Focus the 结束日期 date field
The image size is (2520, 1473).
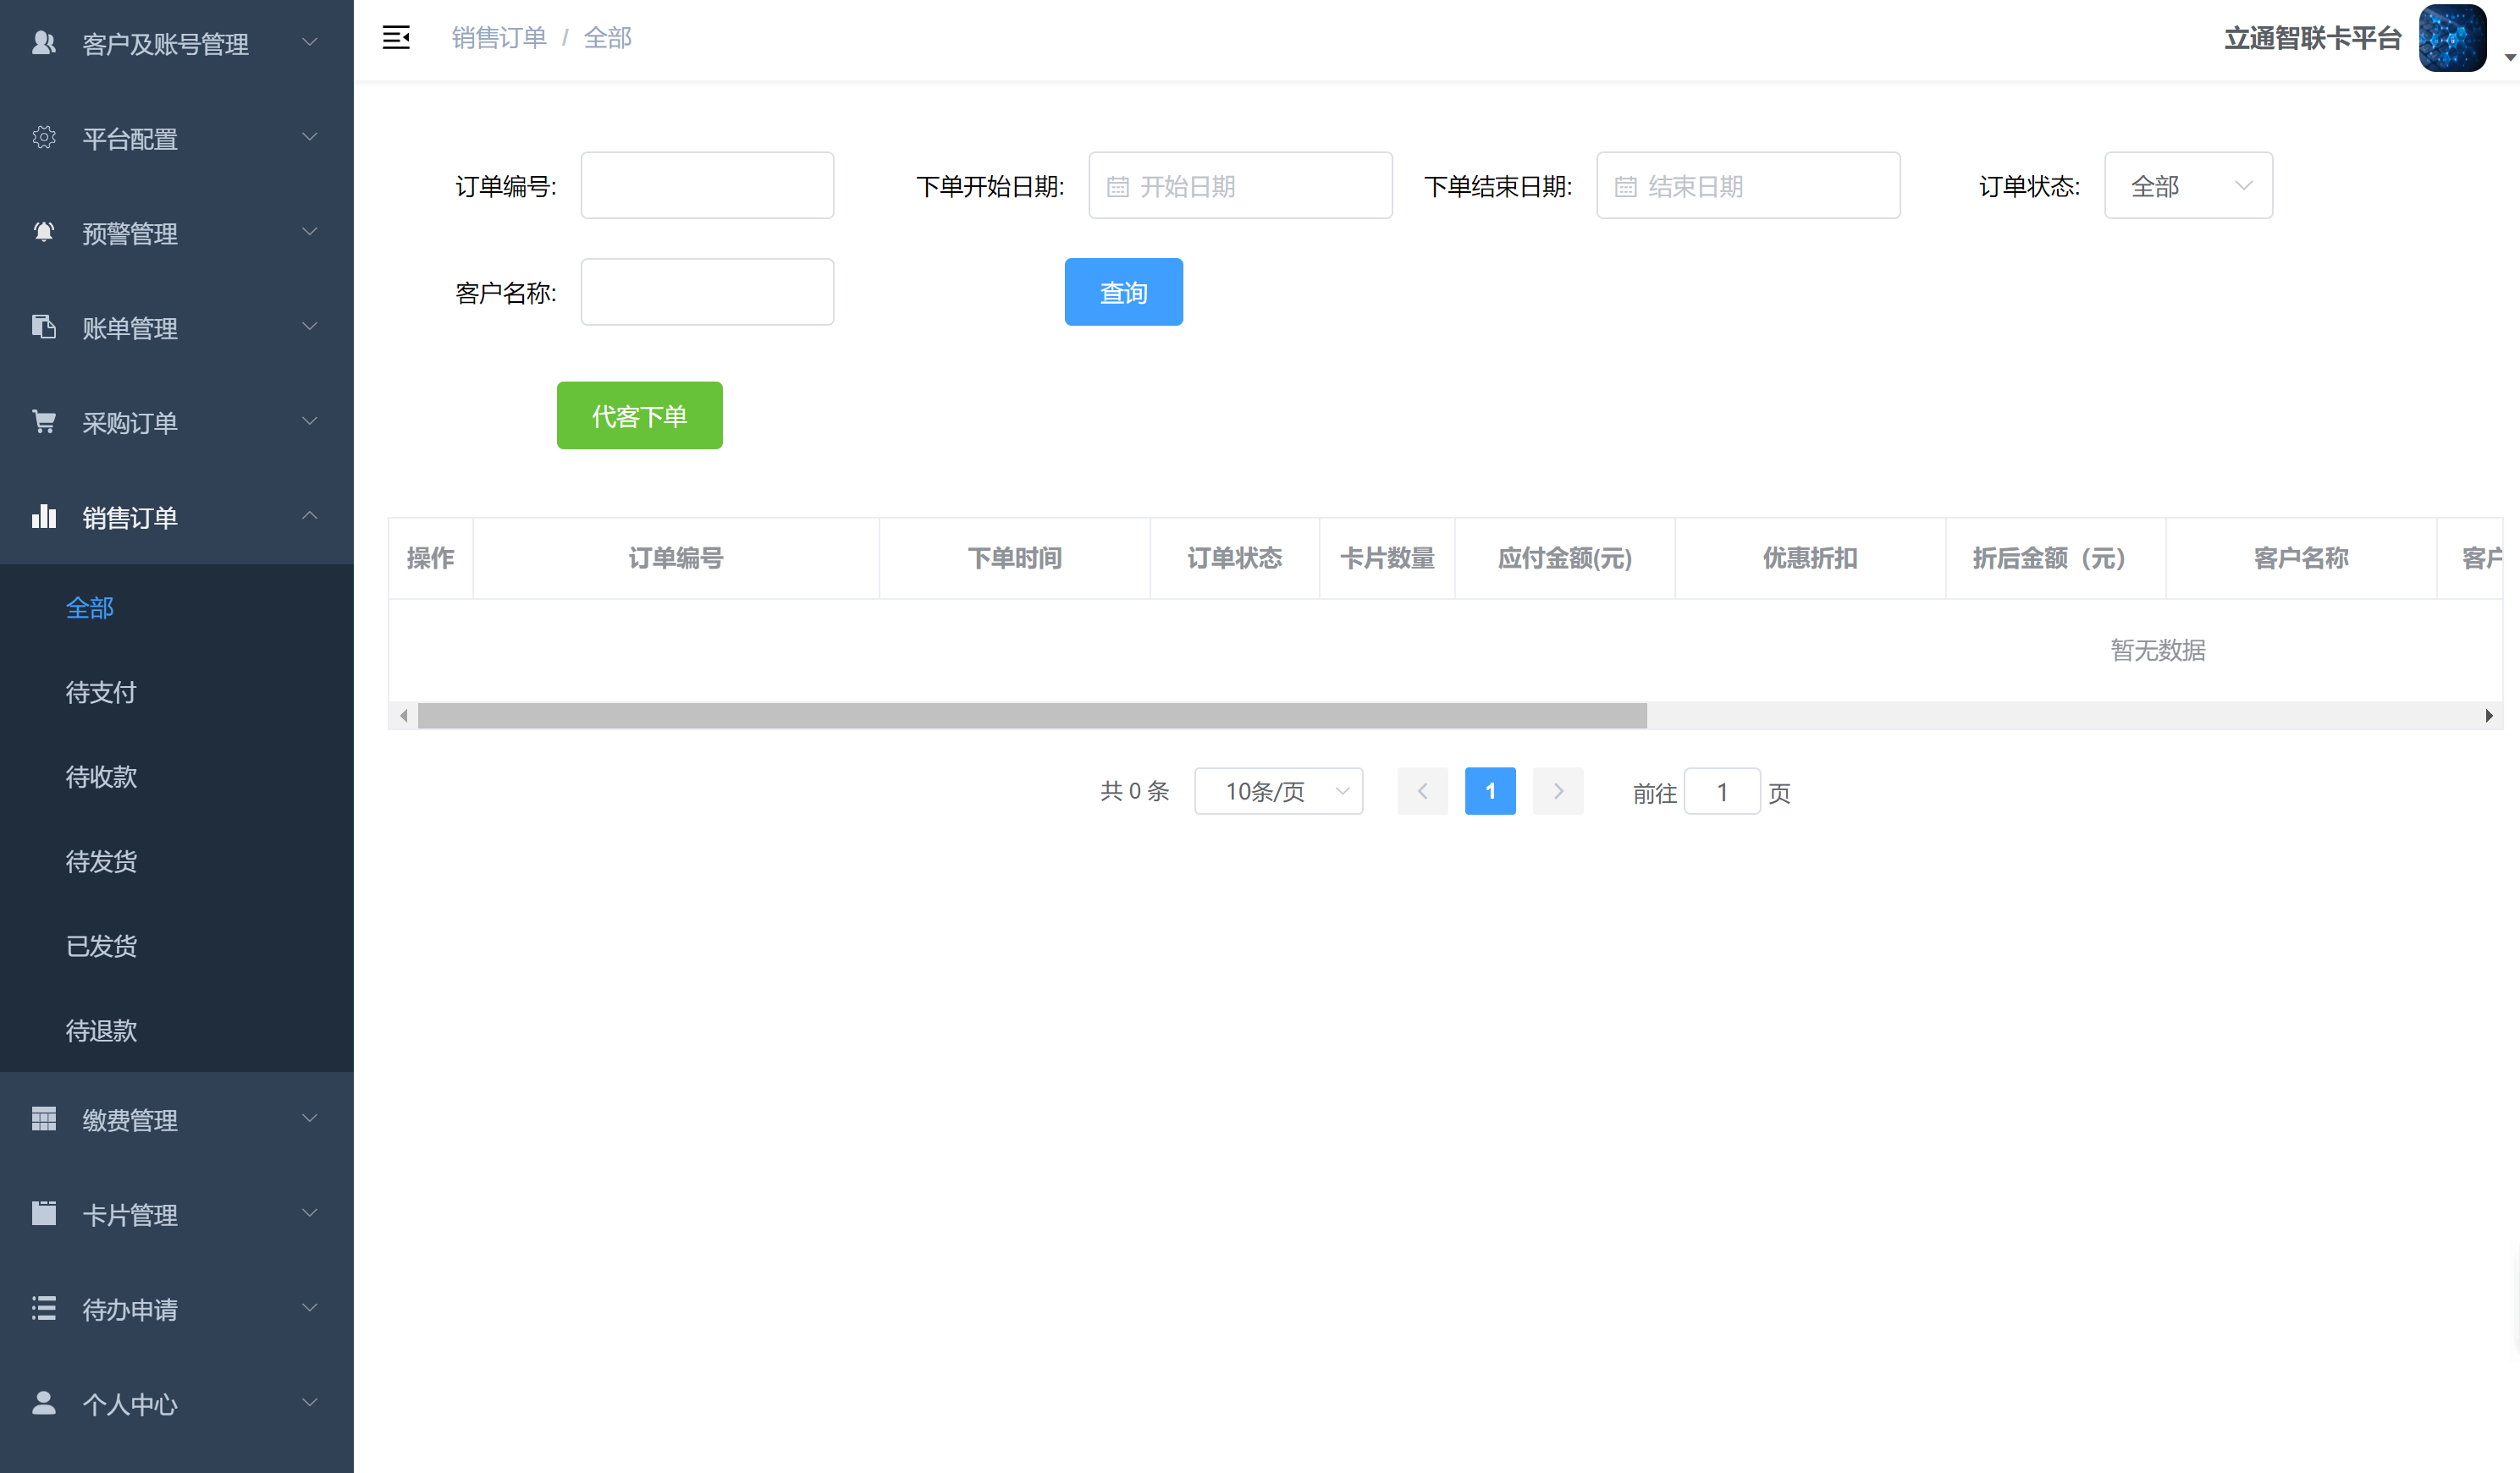click(x=1748, y=186)
